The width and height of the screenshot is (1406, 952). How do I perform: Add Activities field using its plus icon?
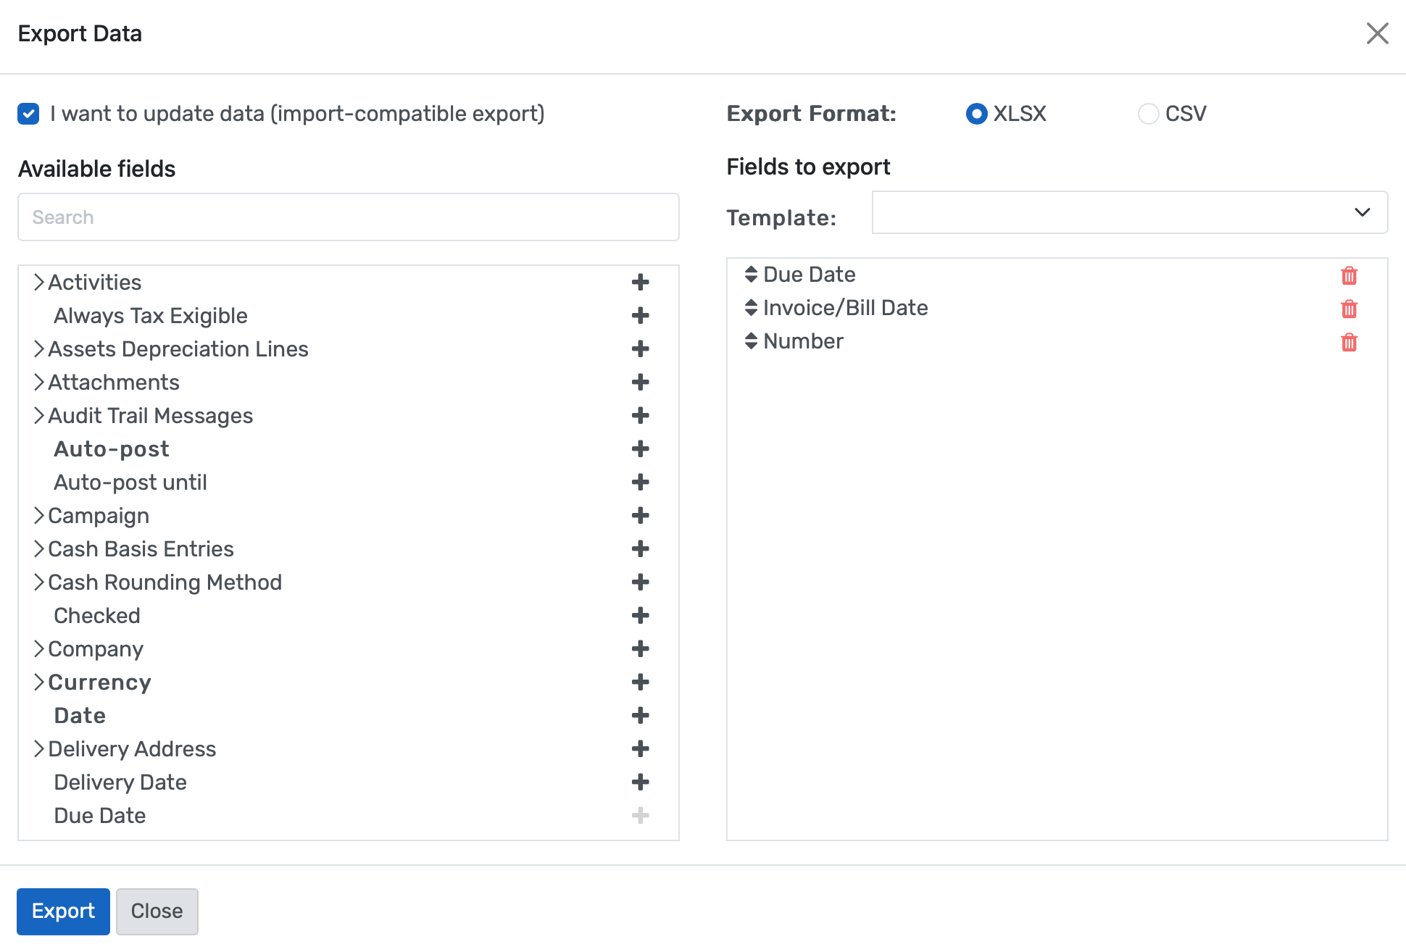(x=641, y=283)
